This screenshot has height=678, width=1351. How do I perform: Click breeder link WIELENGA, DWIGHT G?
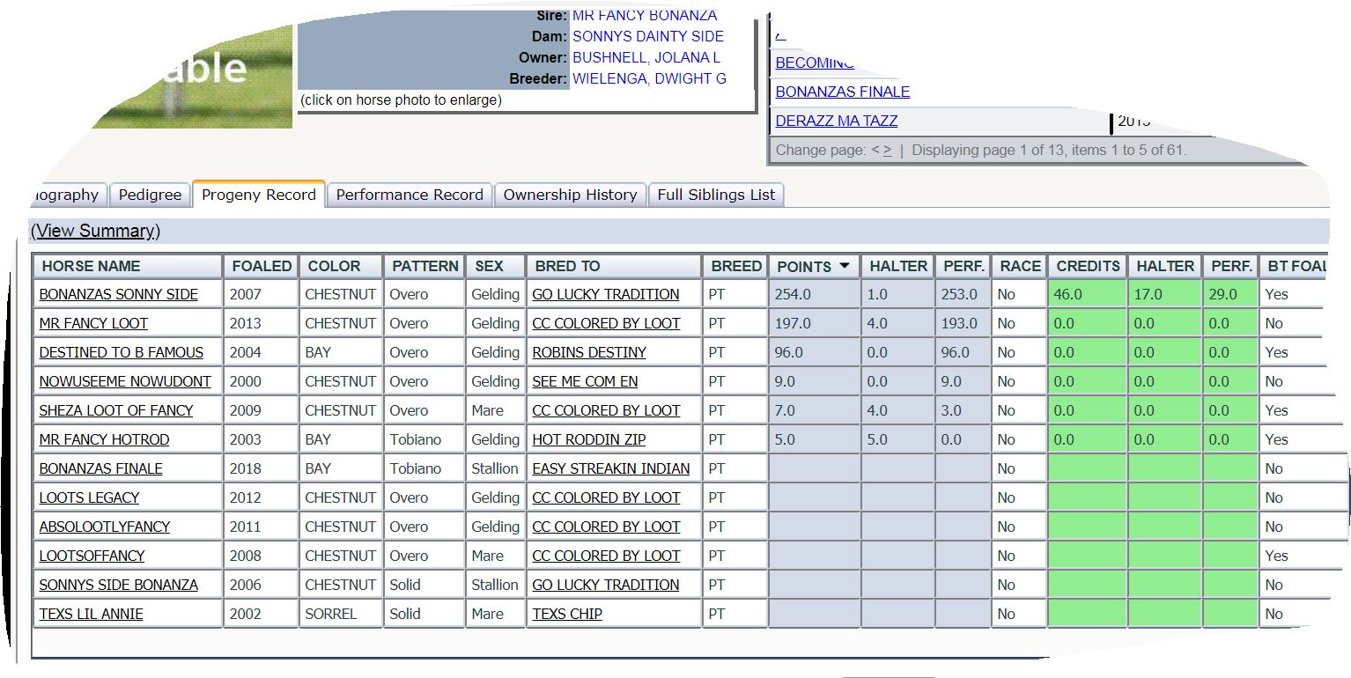[x=649, y=78]
